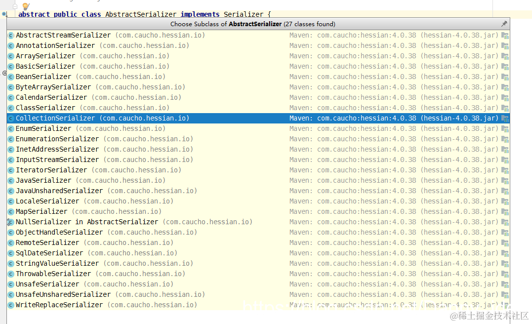Choose WriteReplaceSerializer subclass
The width and height of the screenshot is (532, 324).
click(x=258, y=305)
